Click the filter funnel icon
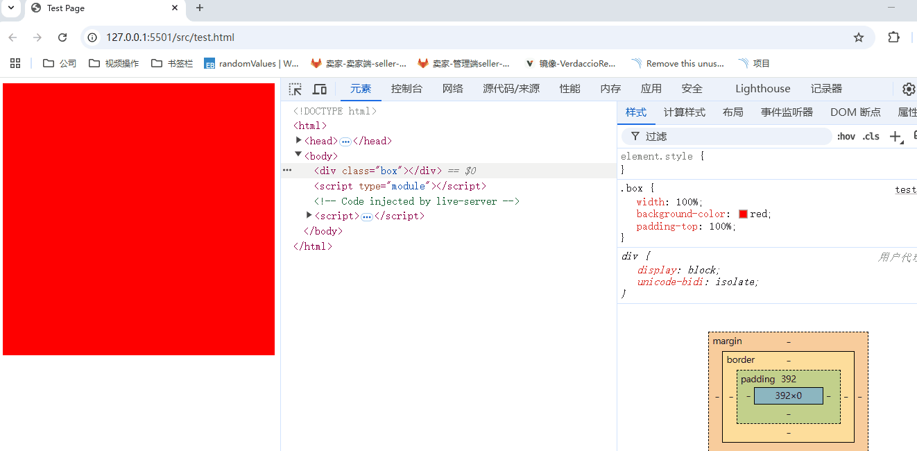The width and height of the screenshot is (917, 451). [x=635, y=137]
